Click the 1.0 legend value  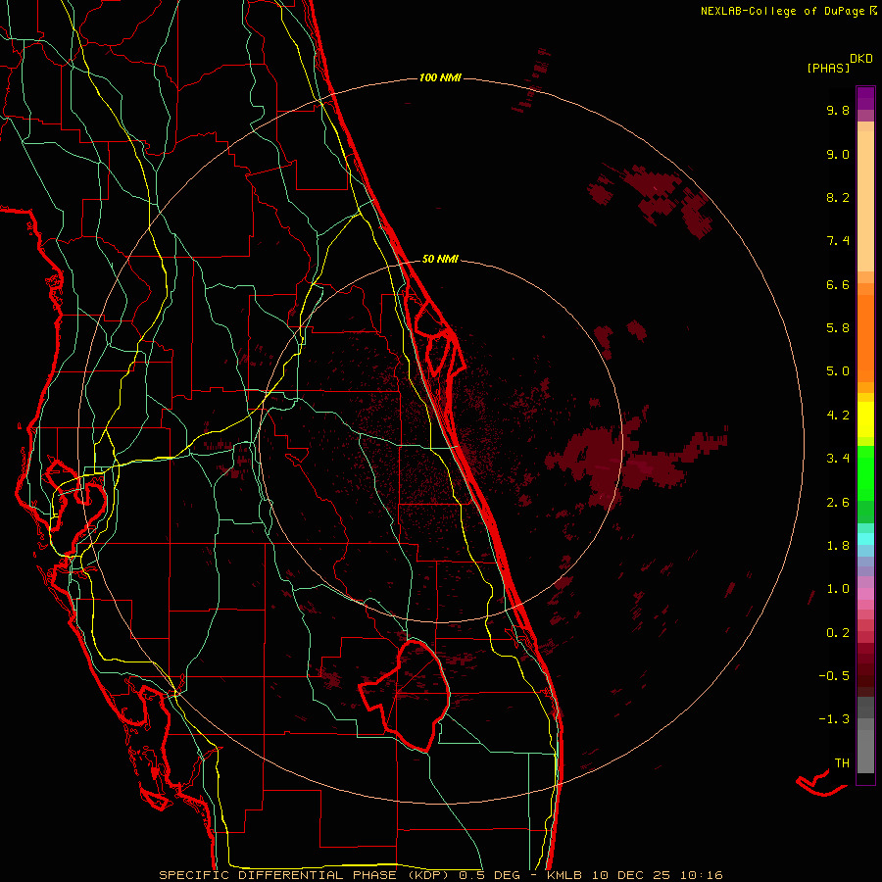tap(838, 589)
